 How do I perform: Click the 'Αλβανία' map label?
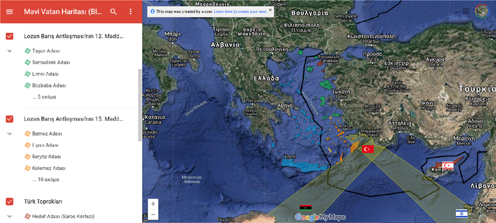(x=226, y=45)
